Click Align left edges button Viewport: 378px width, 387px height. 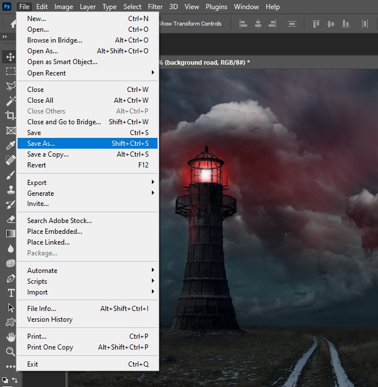click(244, 24)
